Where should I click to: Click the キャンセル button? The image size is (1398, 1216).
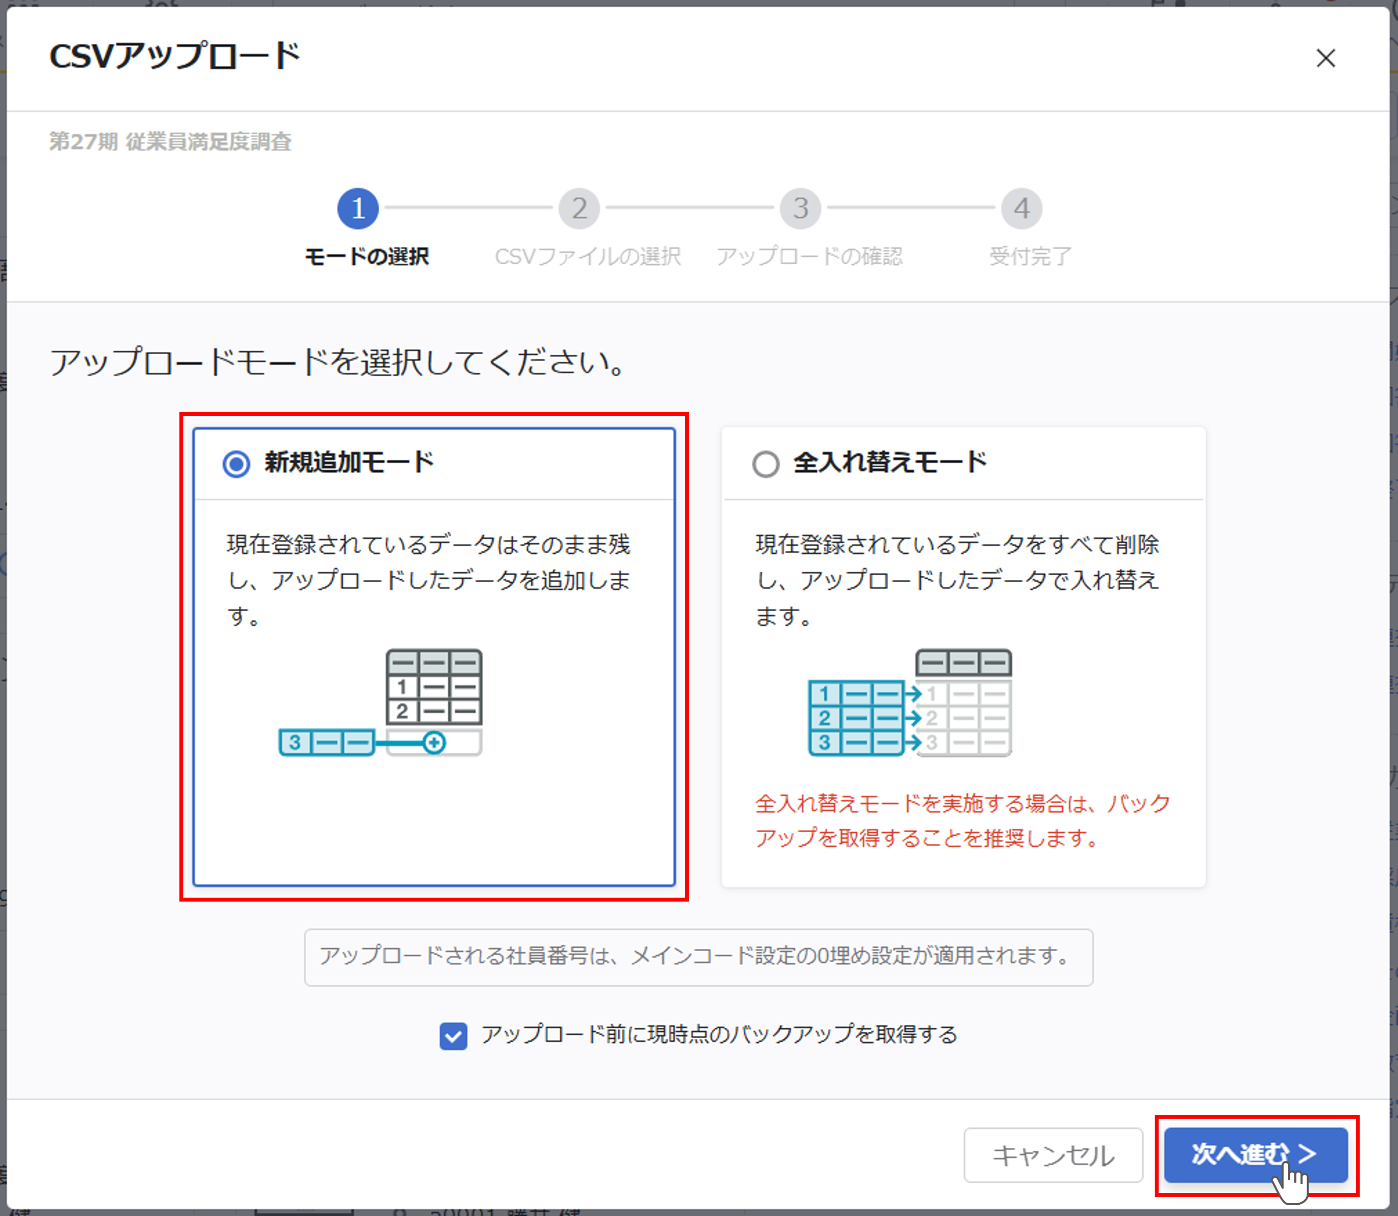tap(1053, 1155)
